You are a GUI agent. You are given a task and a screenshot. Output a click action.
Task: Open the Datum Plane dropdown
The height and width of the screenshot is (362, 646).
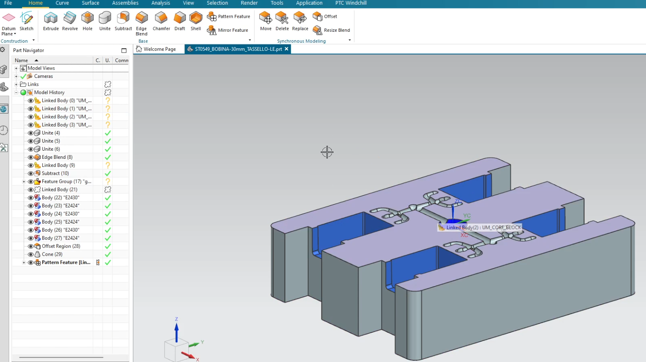tap(14, 34)
